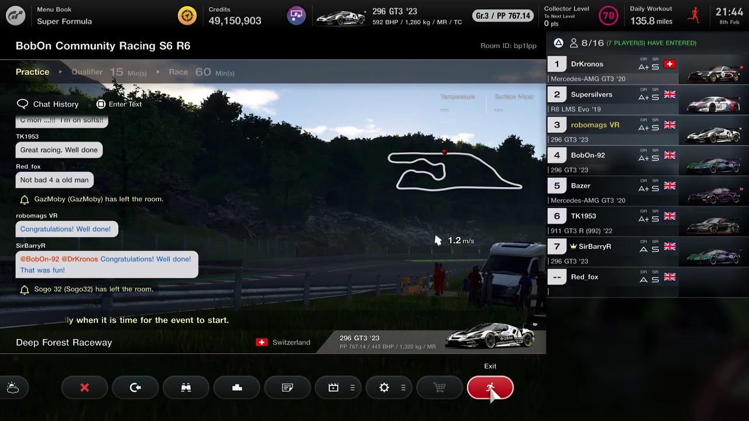Click the Temperature readout

point(458,103)
